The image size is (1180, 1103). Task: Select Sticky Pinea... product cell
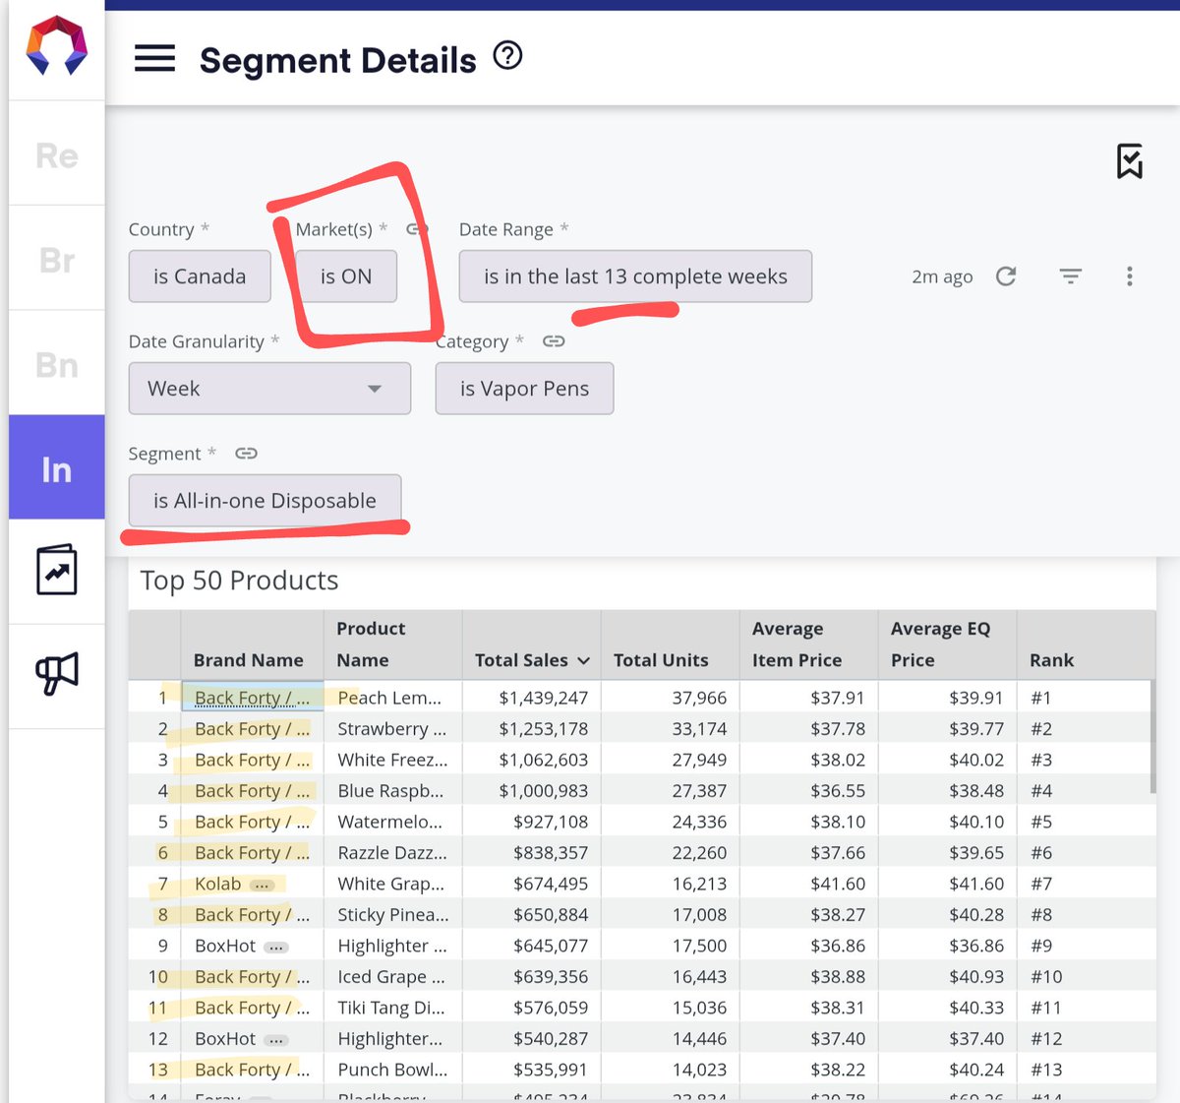point(392,915)
